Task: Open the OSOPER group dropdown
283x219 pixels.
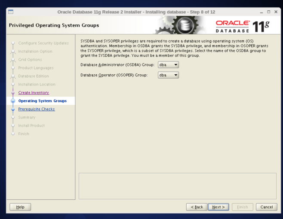Action: point(168,75)
